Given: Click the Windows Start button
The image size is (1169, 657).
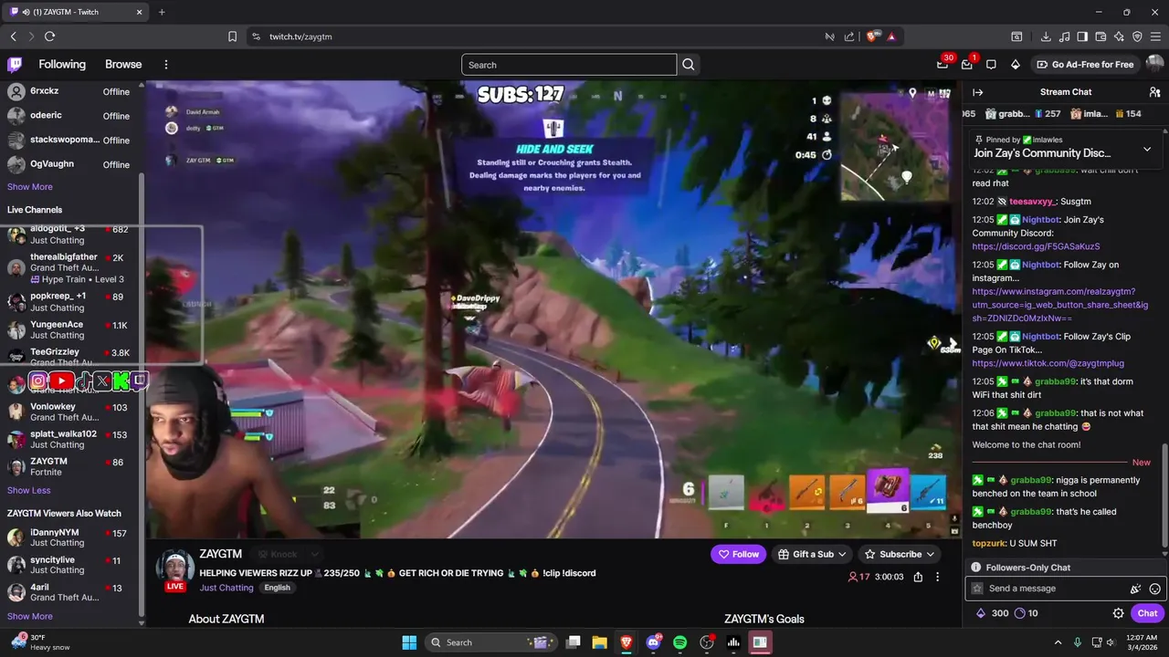Looking at the screenshot, I should coord(409,642).
